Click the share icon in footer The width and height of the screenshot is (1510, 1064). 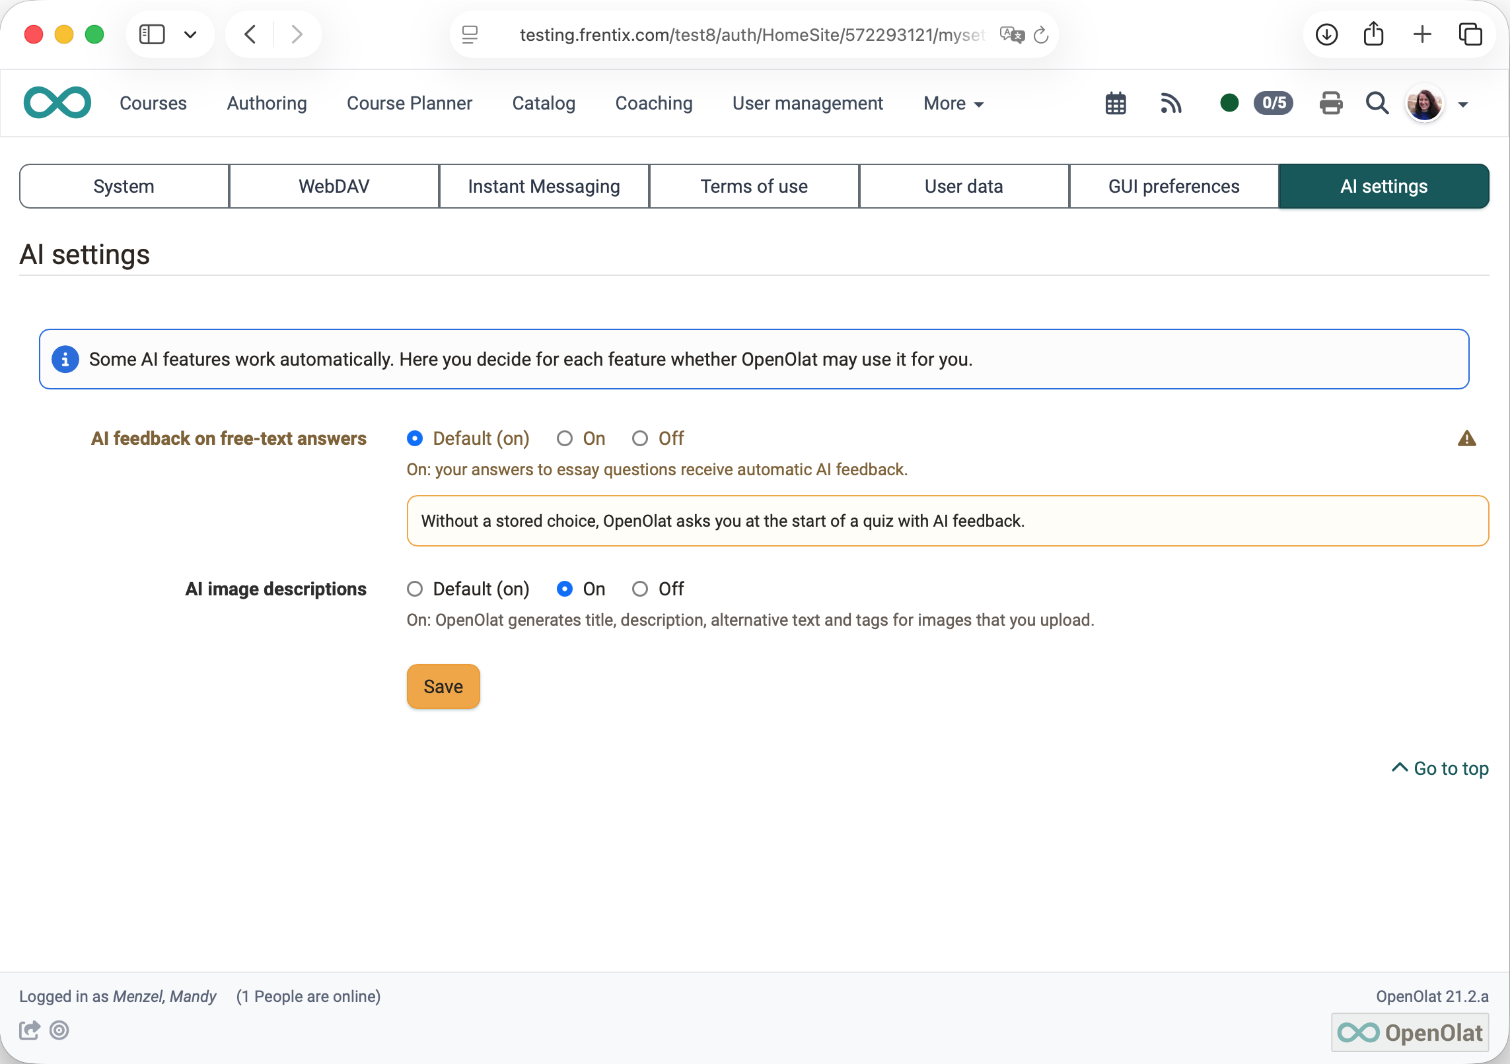[x=30, y=1030]
